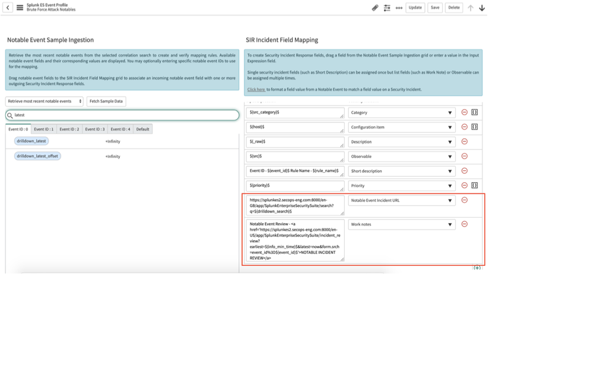The height and width of the screenshot is (369, 613).
Task: Edit the Event ID Rule Name expression field
Action: point(295,171)
